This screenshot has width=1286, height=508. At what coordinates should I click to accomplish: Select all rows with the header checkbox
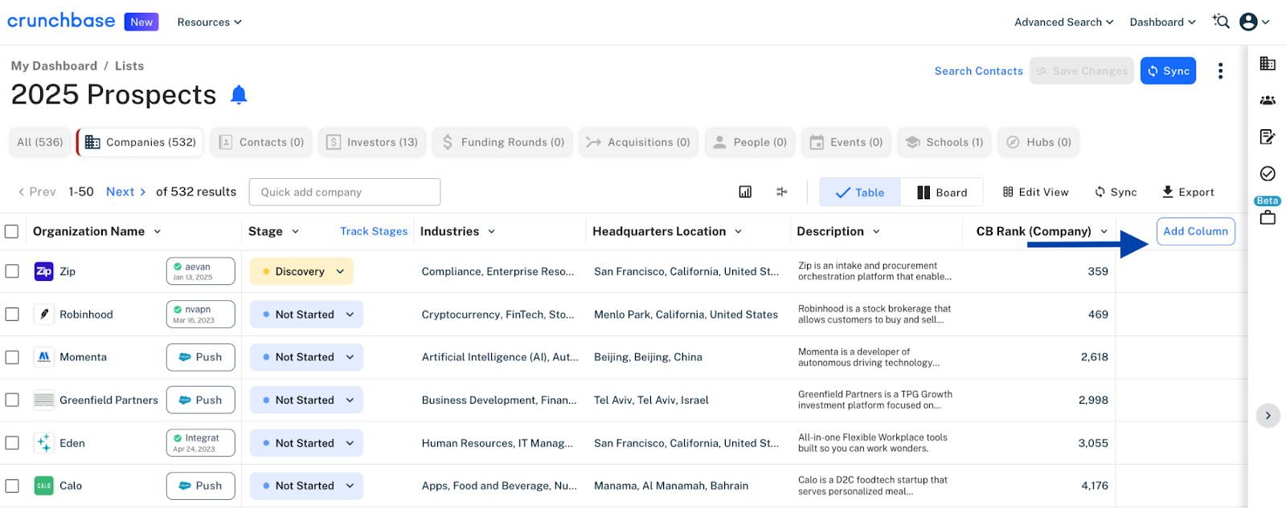12,231
